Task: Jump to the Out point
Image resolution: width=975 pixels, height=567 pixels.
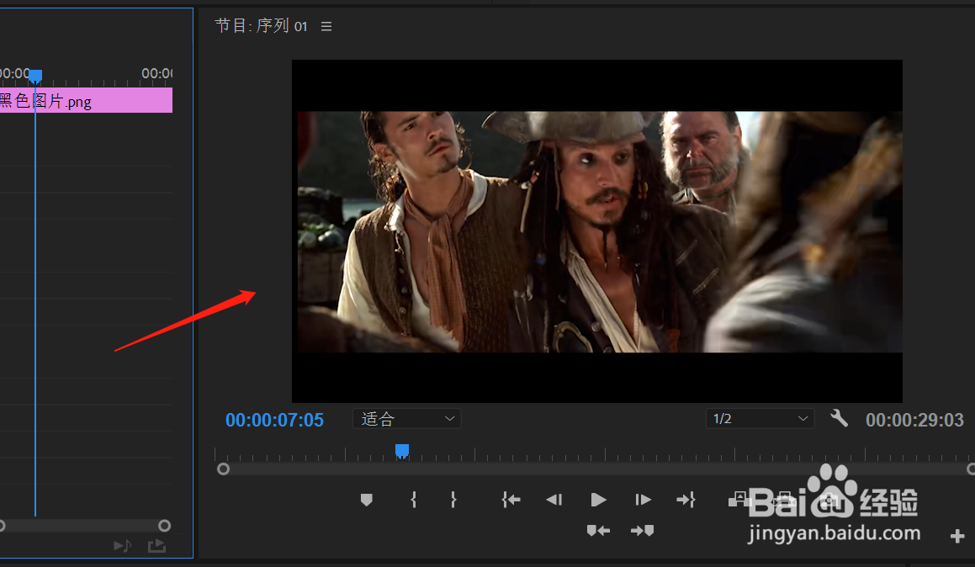Action: click(x=686, y=499)
